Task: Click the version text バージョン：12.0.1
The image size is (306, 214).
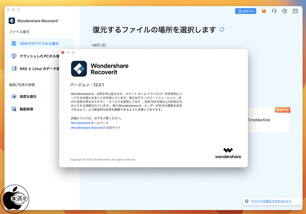Action: point(87,85)
